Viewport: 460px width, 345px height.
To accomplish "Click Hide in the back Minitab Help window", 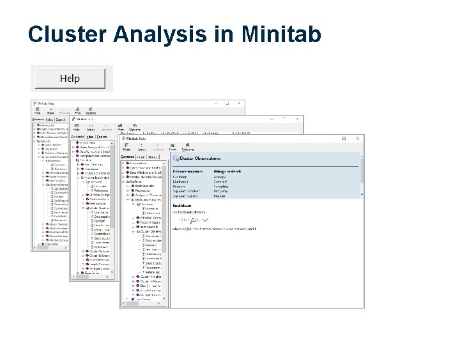I will [38, 111].
